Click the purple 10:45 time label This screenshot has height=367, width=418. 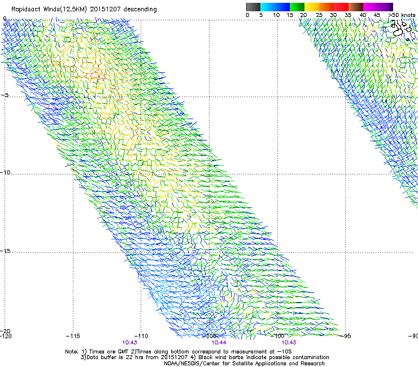tap(289, 343)
